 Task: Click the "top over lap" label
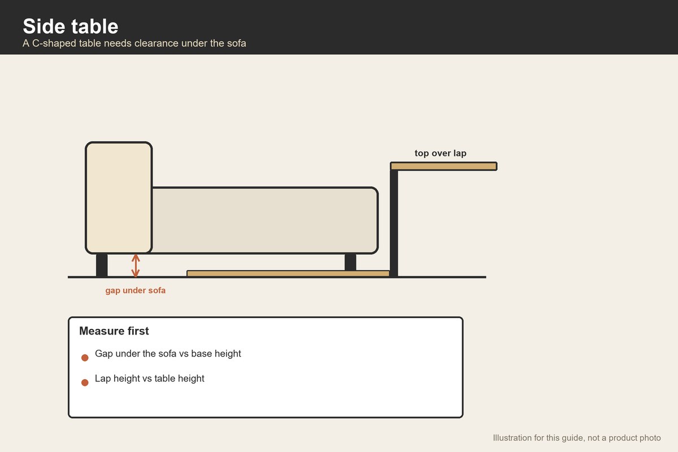click(441, 153)
